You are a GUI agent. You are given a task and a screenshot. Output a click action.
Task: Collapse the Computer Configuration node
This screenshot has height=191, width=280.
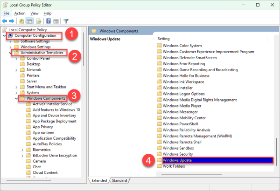click(x=4, y=36)
